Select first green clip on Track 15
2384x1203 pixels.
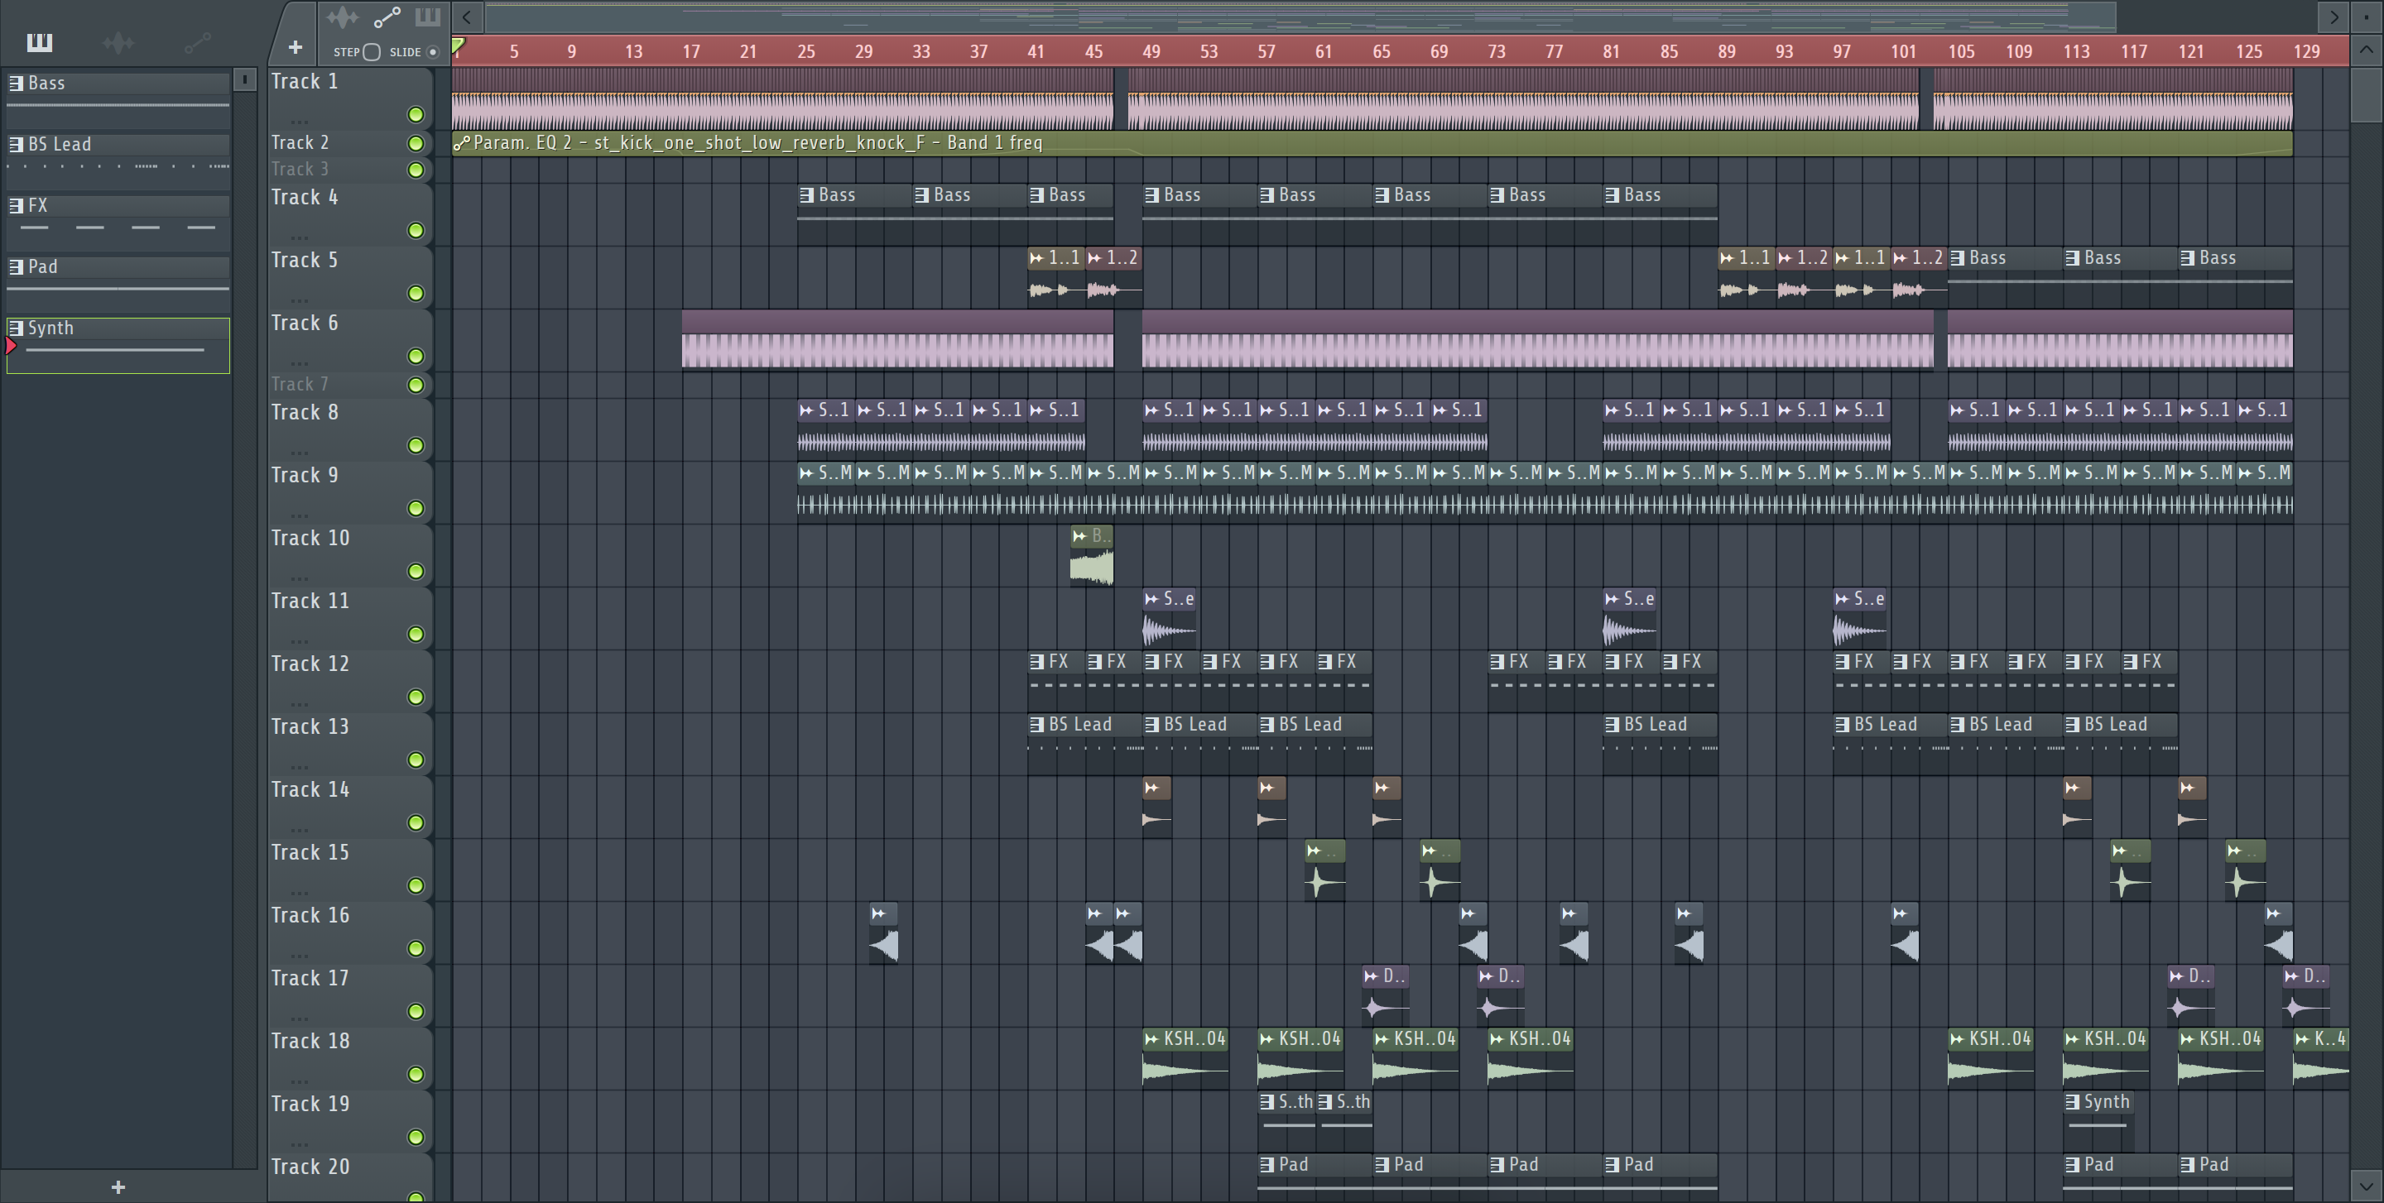click(x=1324, y=870)
